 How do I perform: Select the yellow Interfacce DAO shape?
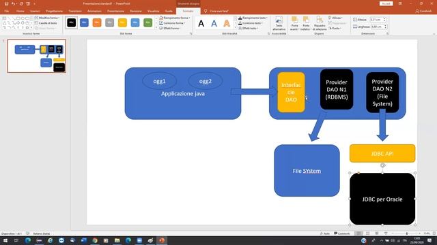[291, 93]
